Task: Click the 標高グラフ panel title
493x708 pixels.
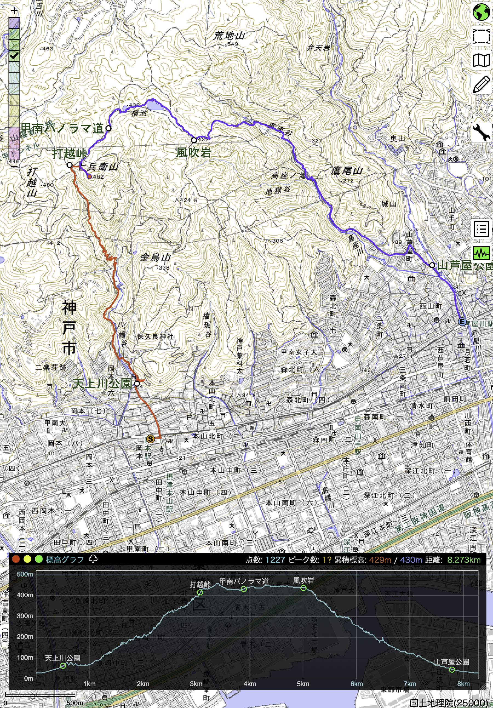Action: point(65,559)
